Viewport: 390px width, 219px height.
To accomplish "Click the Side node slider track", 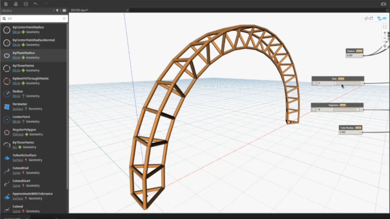I will tap(347, 83).
